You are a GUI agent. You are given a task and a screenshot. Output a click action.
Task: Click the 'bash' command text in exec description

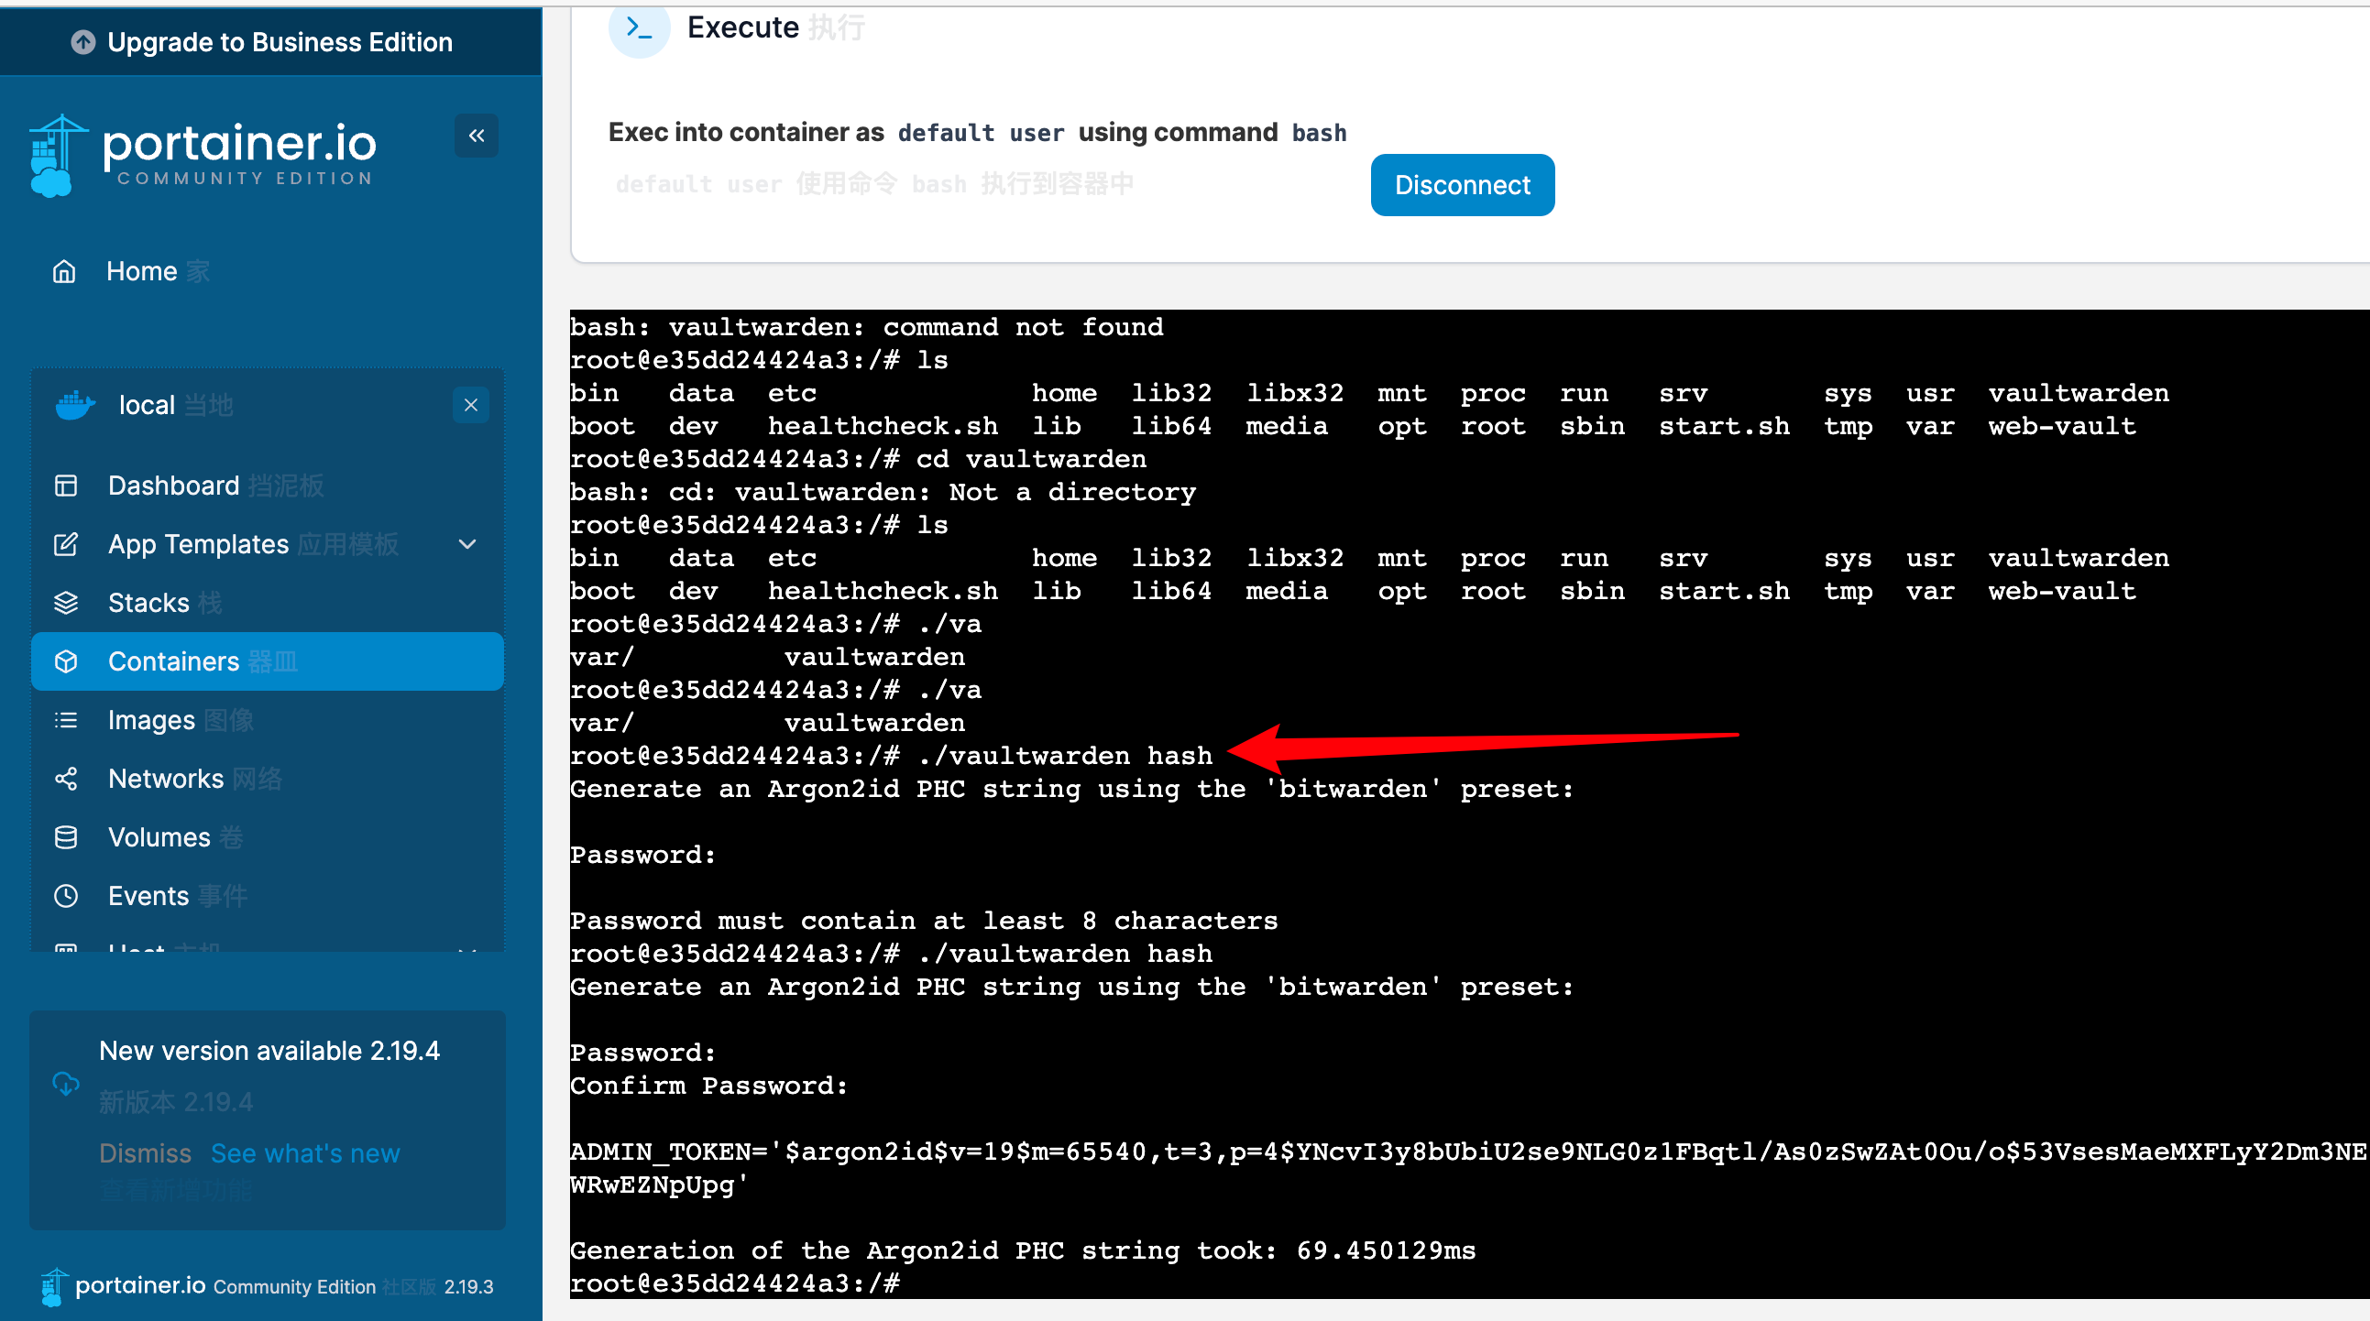click(1319, 133)
